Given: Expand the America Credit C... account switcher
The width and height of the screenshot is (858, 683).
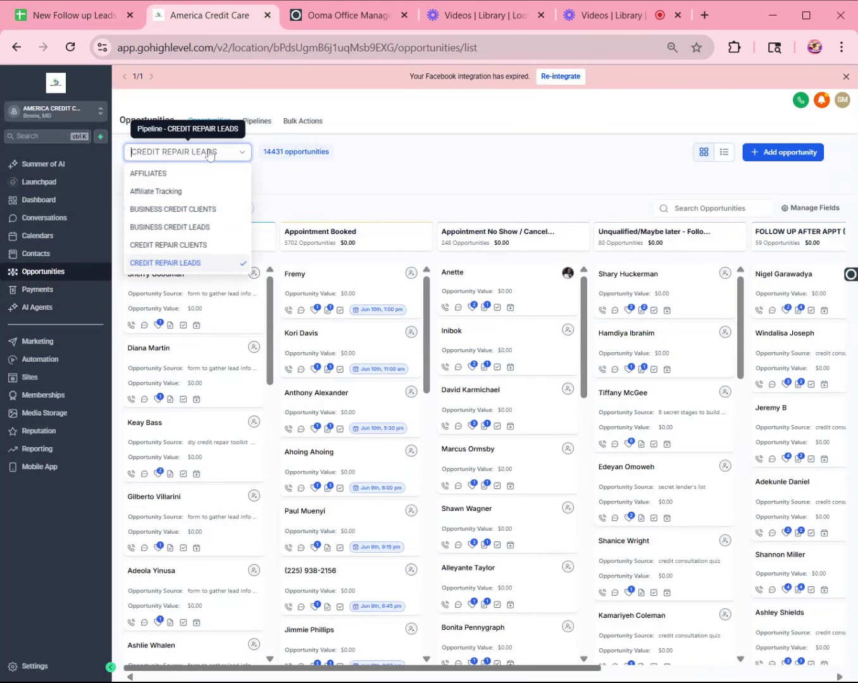Looking at the screenshot, I should click(x=56, y=111).
